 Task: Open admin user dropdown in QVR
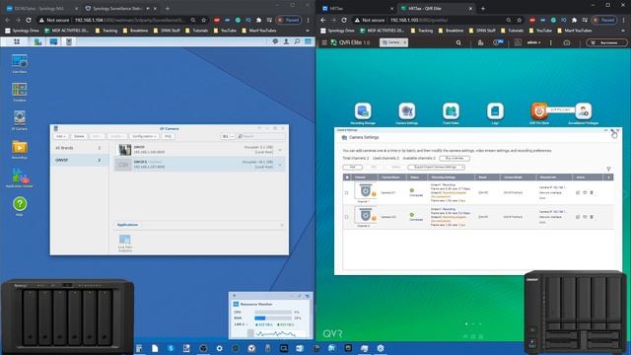[533, 42]
